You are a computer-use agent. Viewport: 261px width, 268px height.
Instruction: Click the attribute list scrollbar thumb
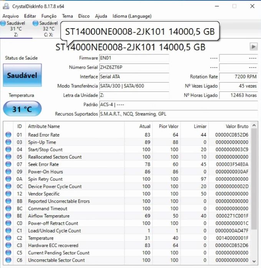coord(254,179)
